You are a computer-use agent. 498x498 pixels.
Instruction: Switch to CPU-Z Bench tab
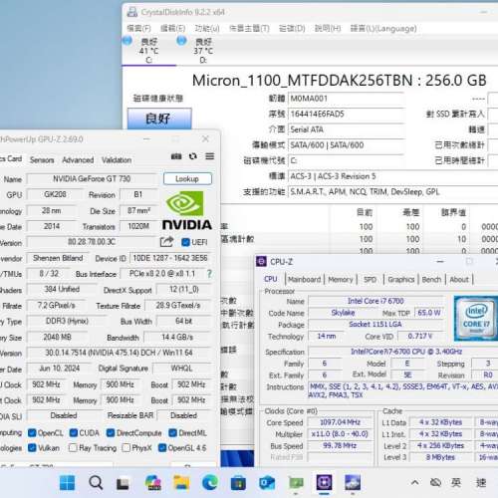pyautogui.click(x=431, y=280)
